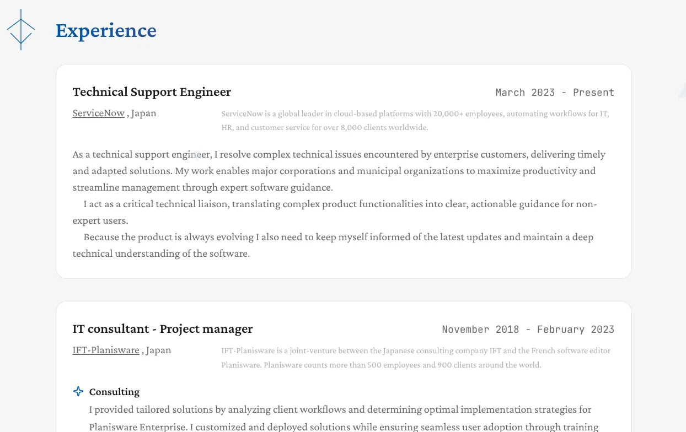
Task: Click the November 2018 - February 2023 date
Action: click(x=528, y=330)
